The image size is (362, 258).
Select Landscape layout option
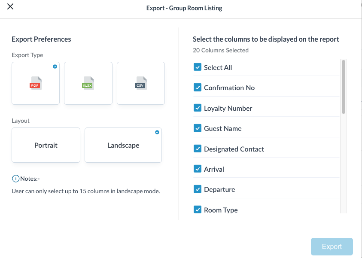[123, 145]
